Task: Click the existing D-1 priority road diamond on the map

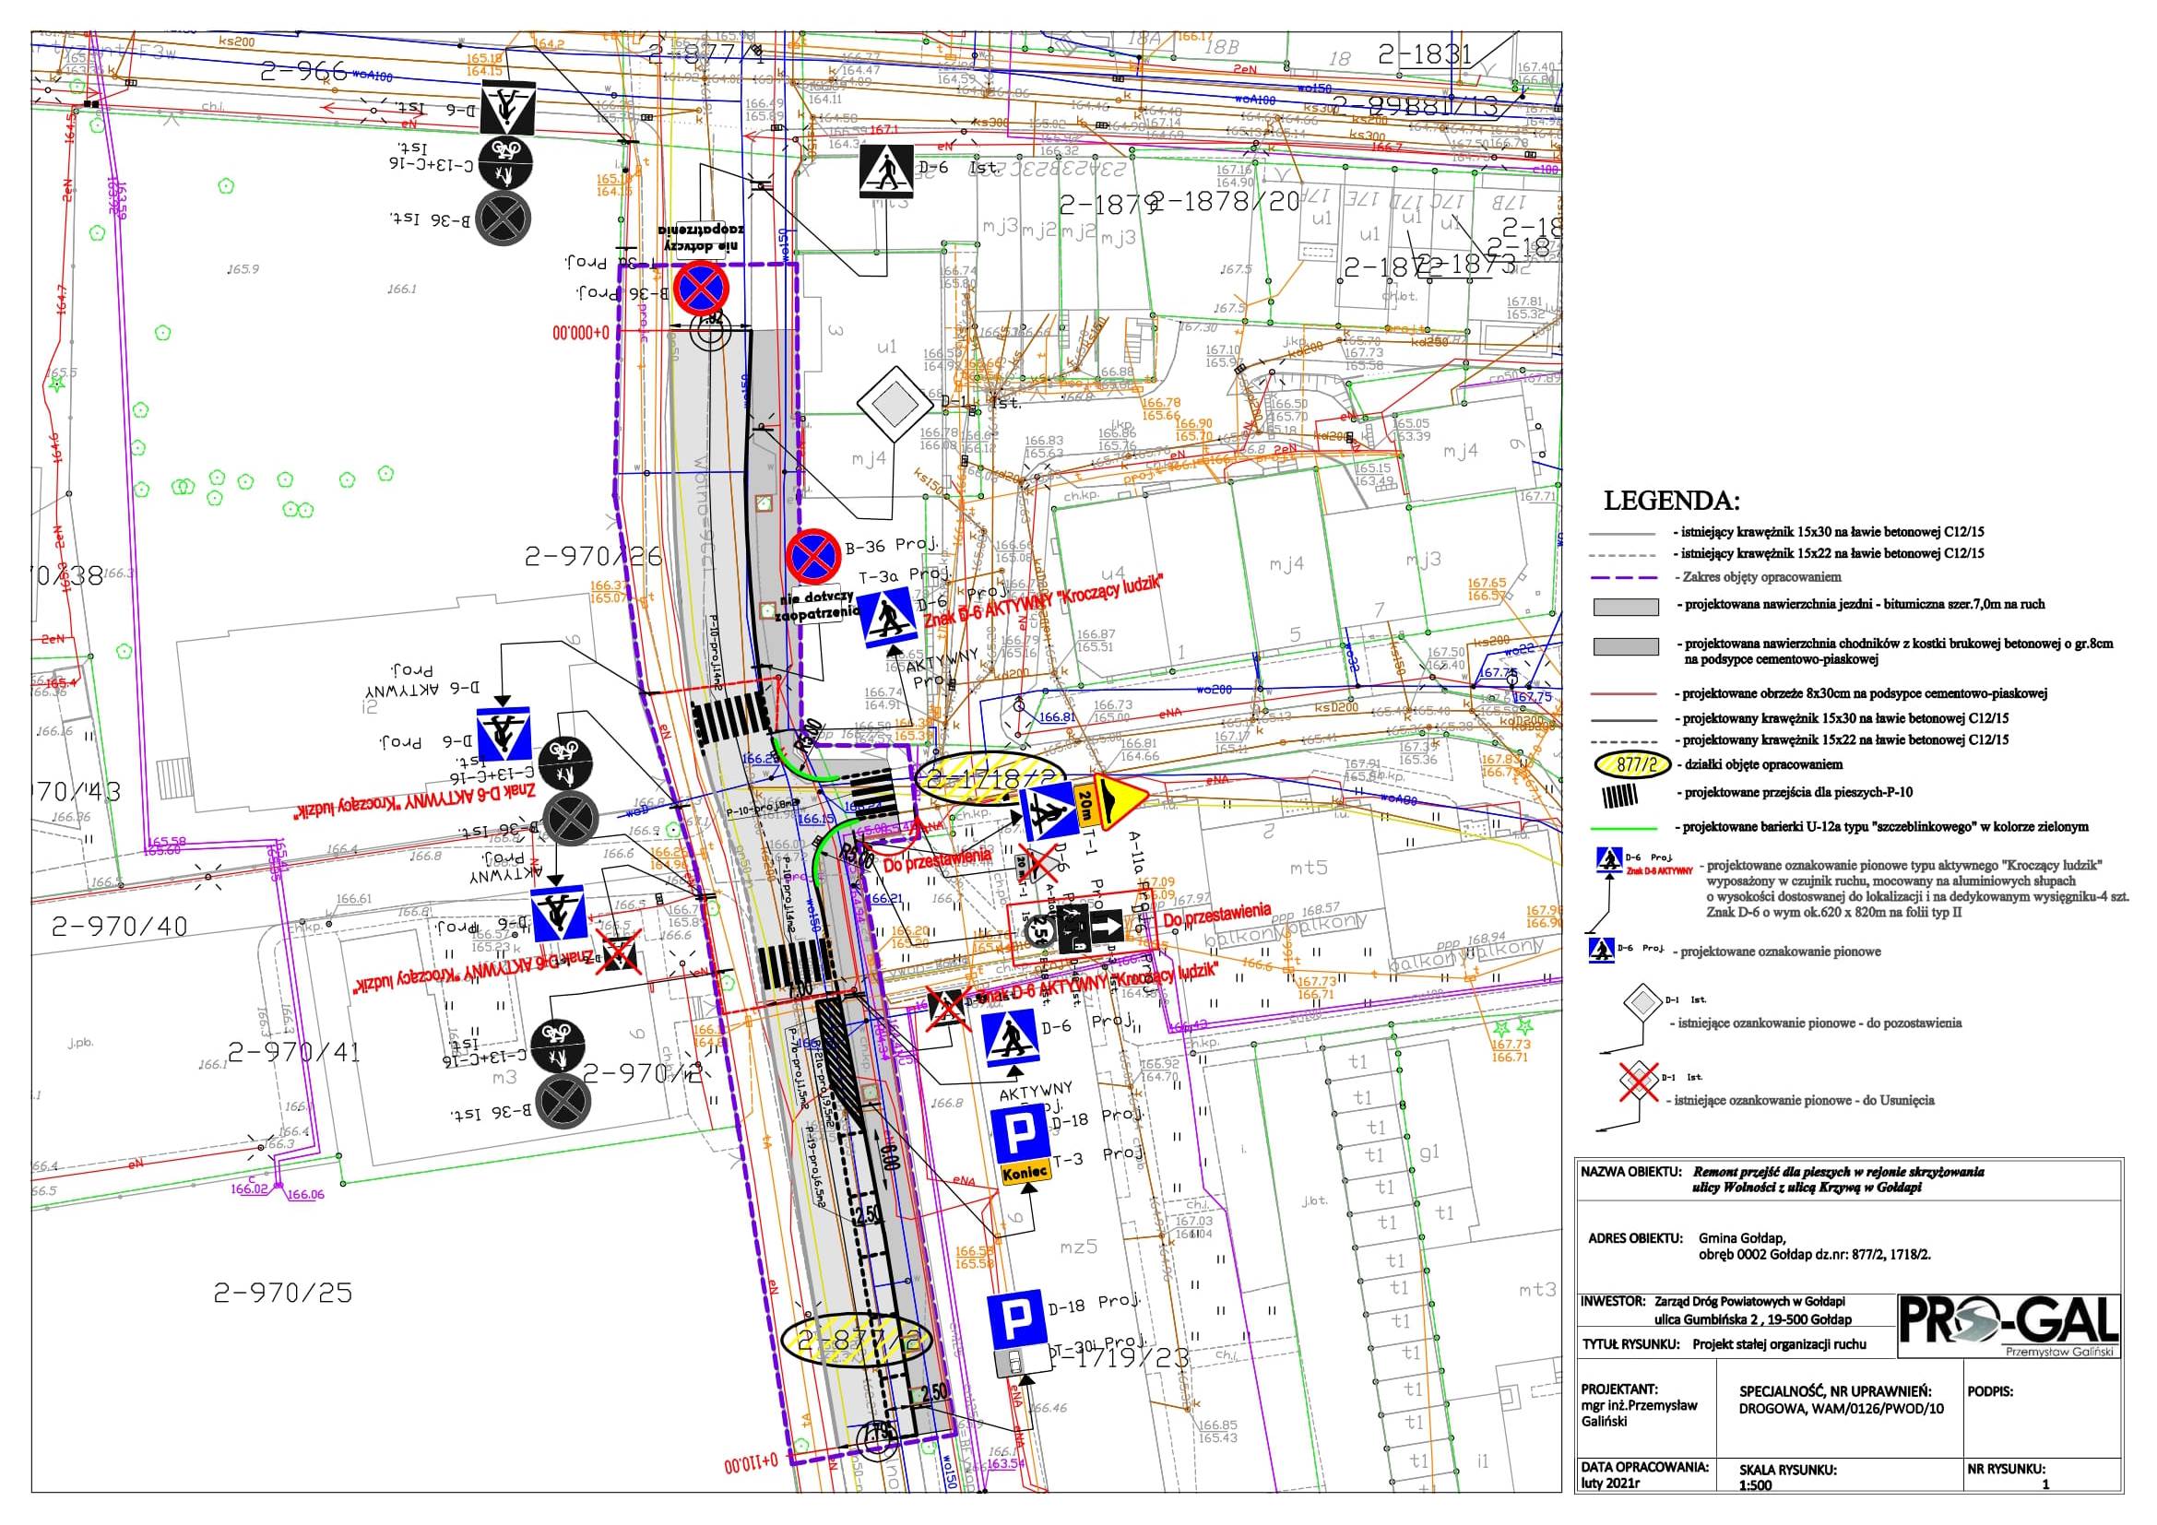Action: (894, 406)
